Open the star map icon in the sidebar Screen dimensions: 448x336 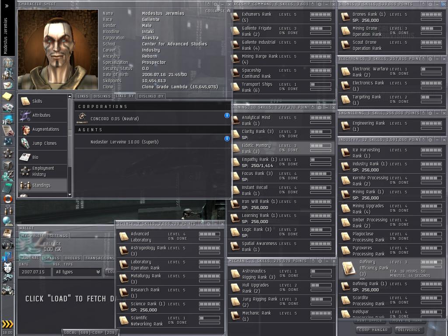click(8, 141)
